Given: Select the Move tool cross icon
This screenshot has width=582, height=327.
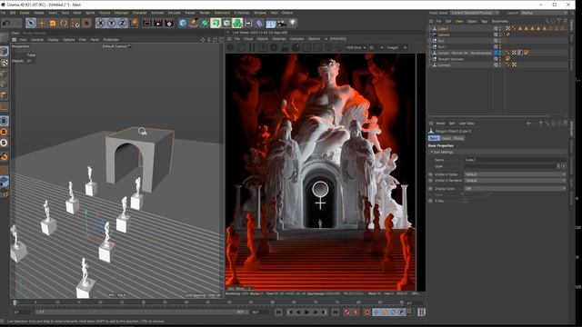Looking at the screenshot, I should [42, 24].
